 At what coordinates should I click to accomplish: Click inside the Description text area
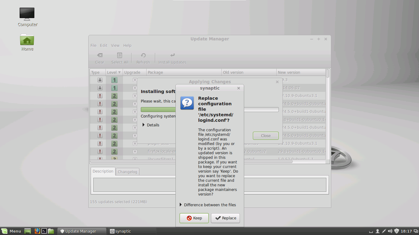209,185
